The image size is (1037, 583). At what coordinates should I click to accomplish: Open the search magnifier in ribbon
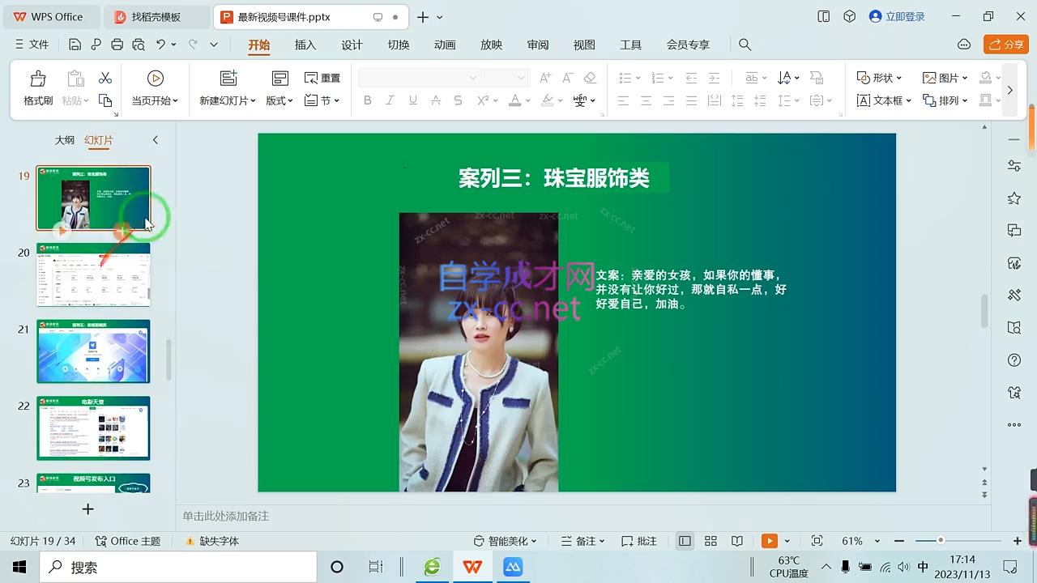tap(745, 45)
